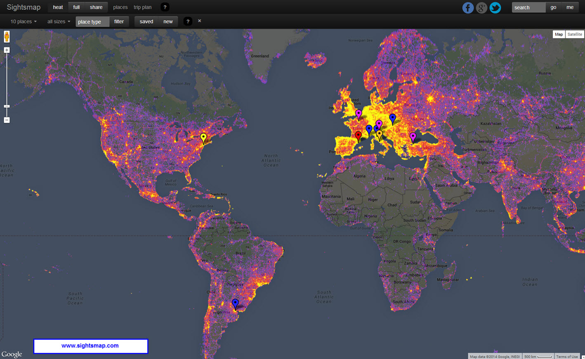
Task: Open the help question mark beside trip plan
Action: click(x=165, y=7)
